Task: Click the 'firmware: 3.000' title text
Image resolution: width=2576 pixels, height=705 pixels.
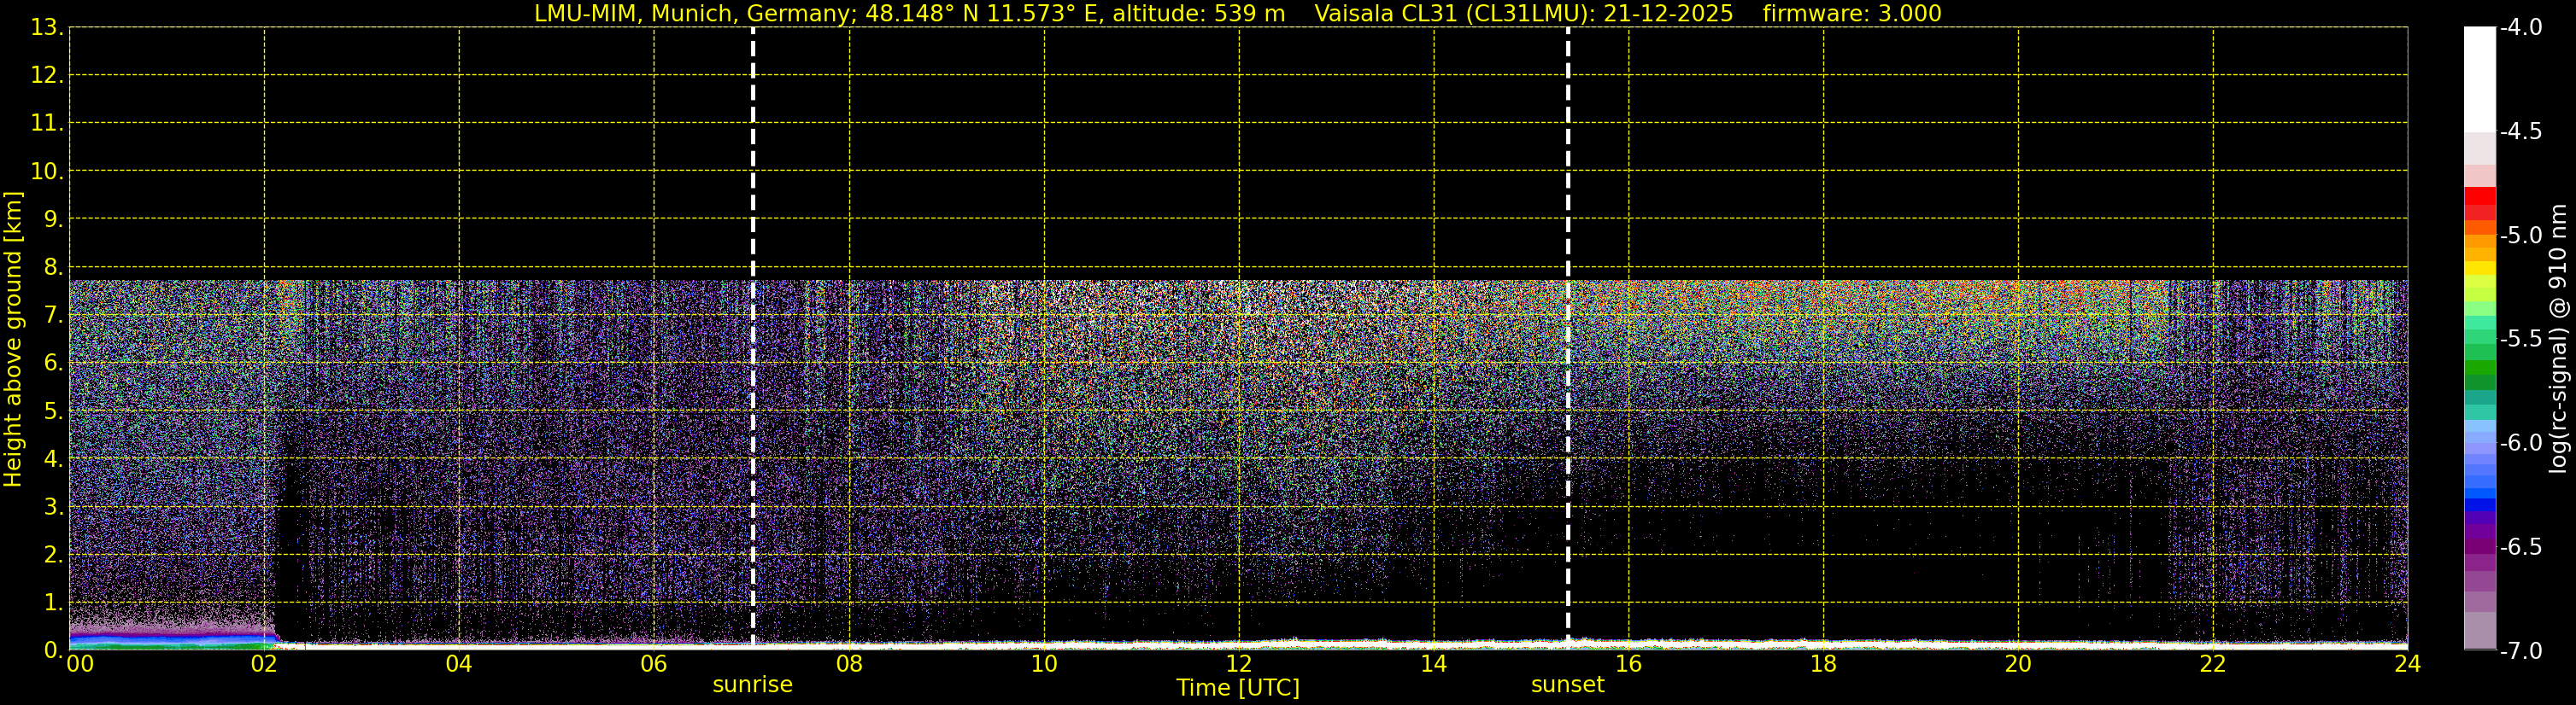Action: (x=1852, y=14)
